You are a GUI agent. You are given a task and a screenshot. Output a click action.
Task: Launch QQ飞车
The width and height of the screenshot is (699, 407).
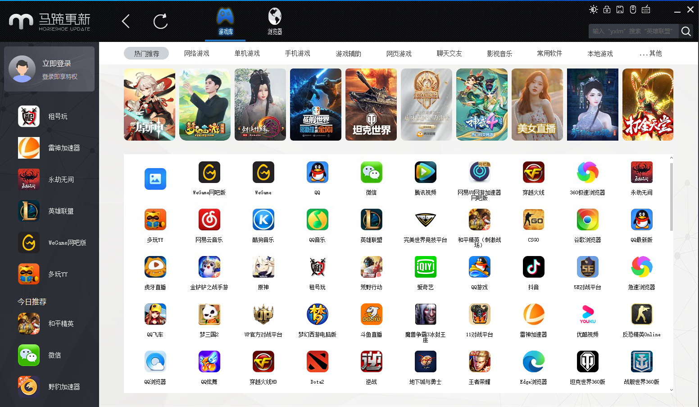(155, 314)
